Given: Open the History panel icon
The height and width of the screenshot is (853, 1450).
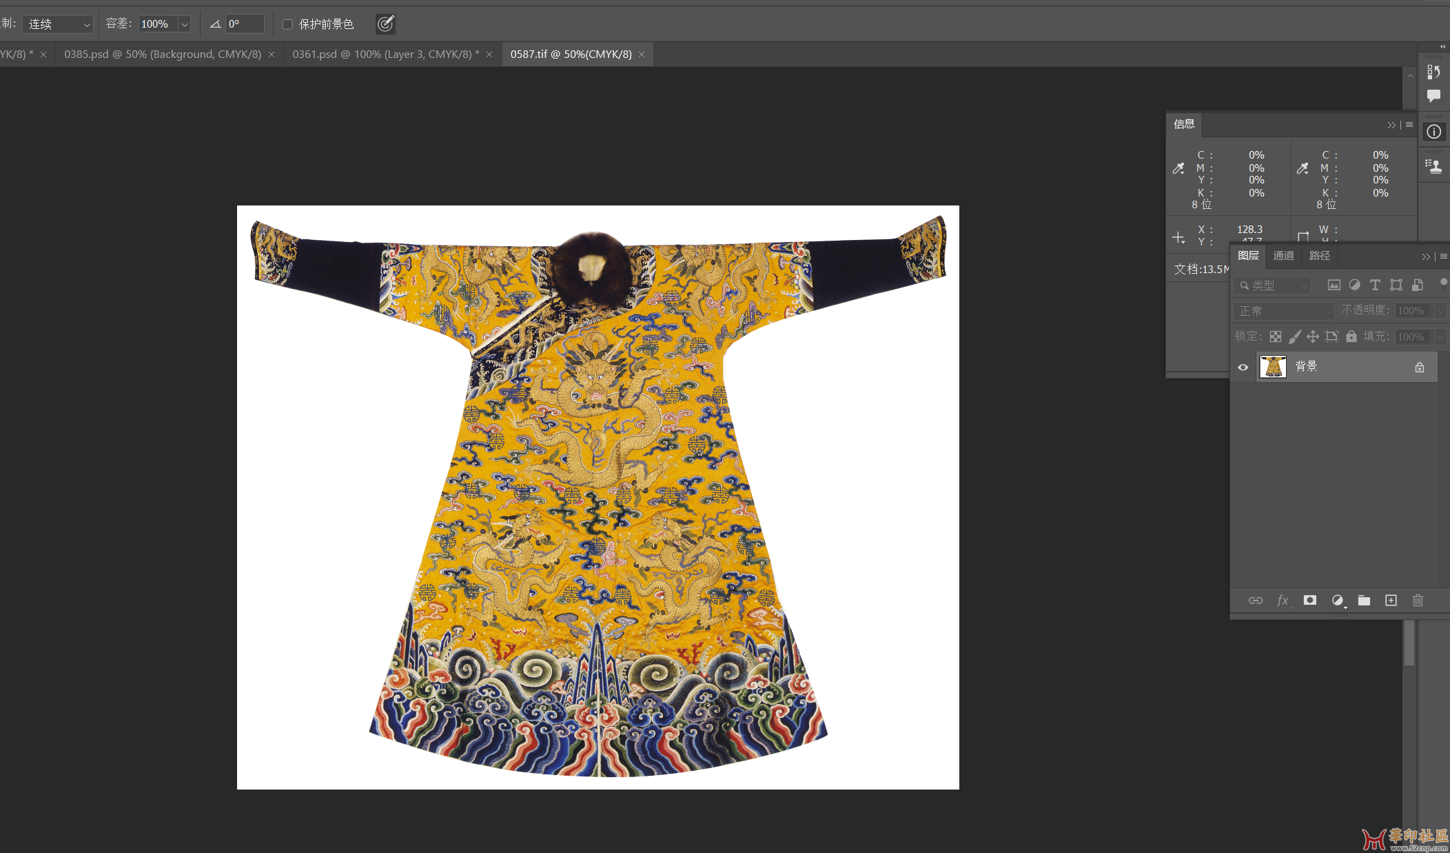Looking at the screenshot, I should 1433,72.
